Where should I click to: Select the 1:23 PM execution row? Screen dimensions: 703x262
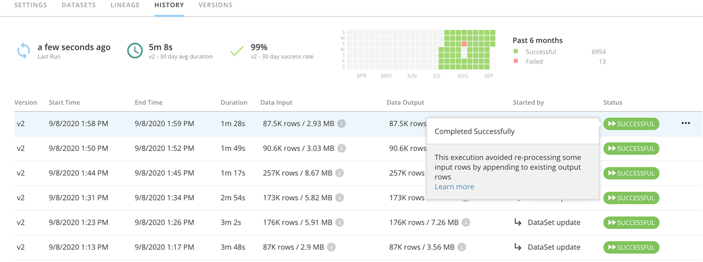click(x=165, y=223)
